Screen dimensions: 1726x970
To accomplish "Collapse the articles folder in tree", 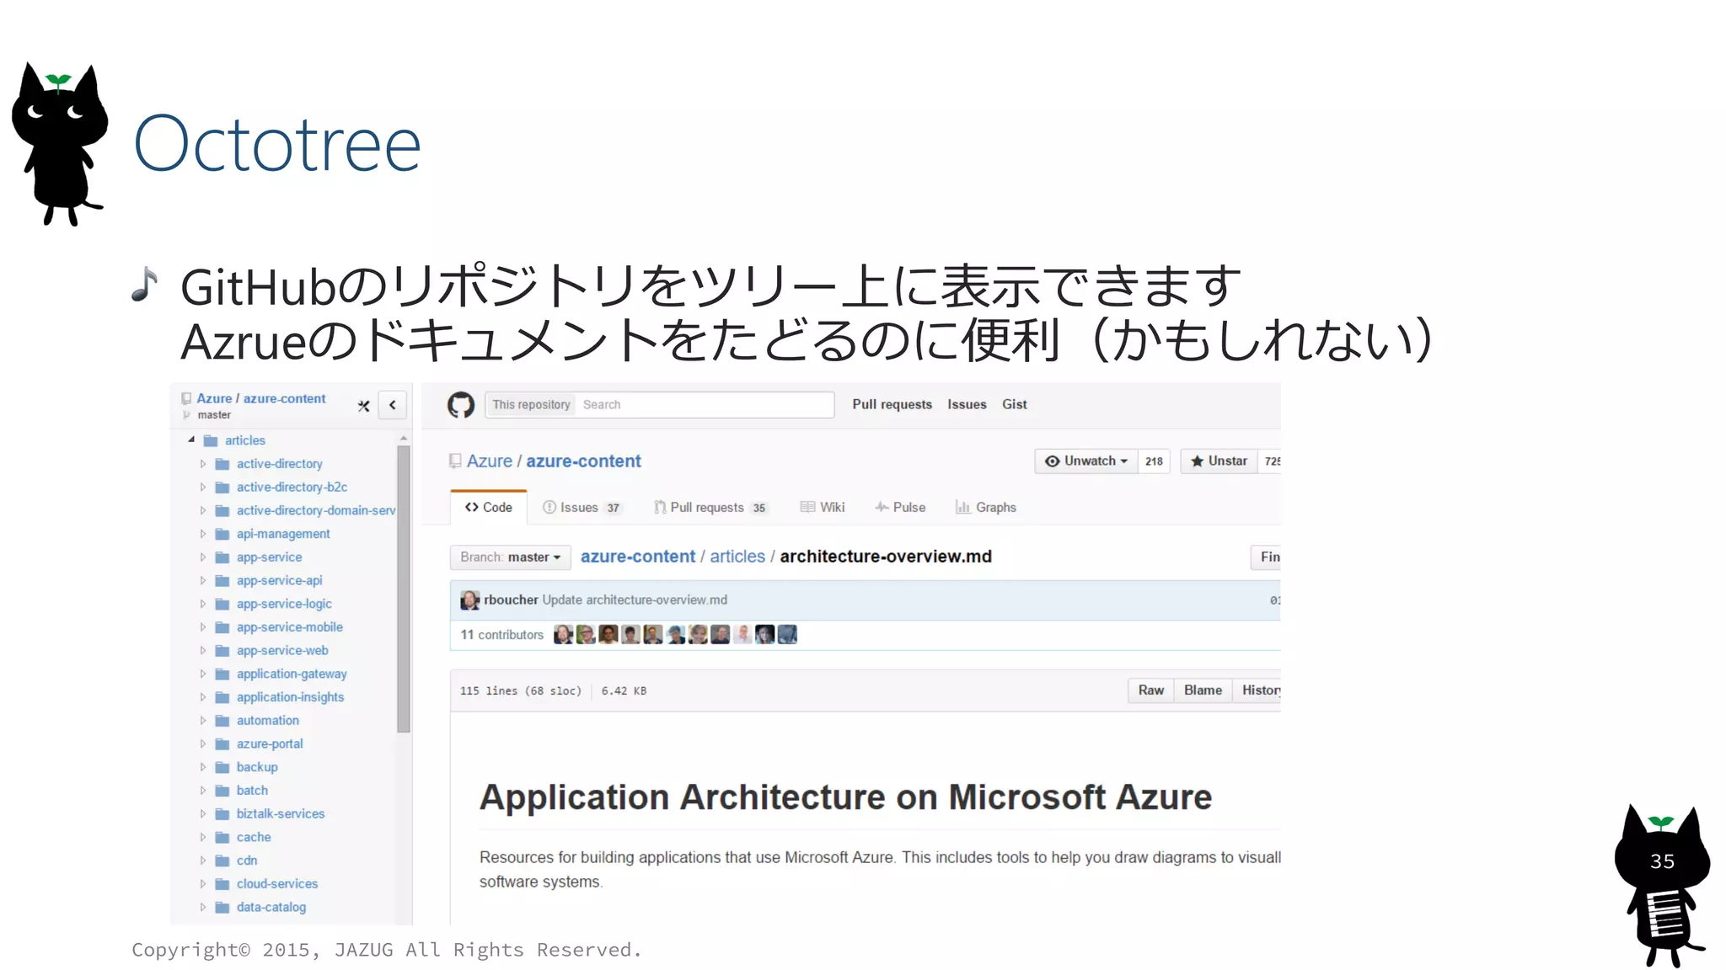I will tap(191, 440).
